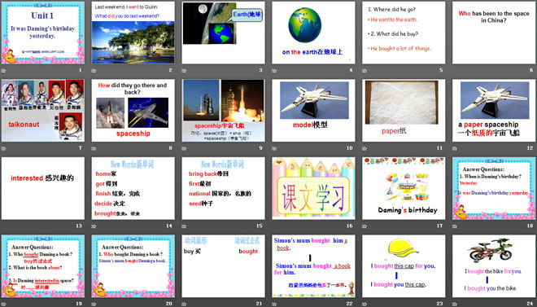
Task: Select the 'interested' vocabulary slide 13
Action: 43,188
